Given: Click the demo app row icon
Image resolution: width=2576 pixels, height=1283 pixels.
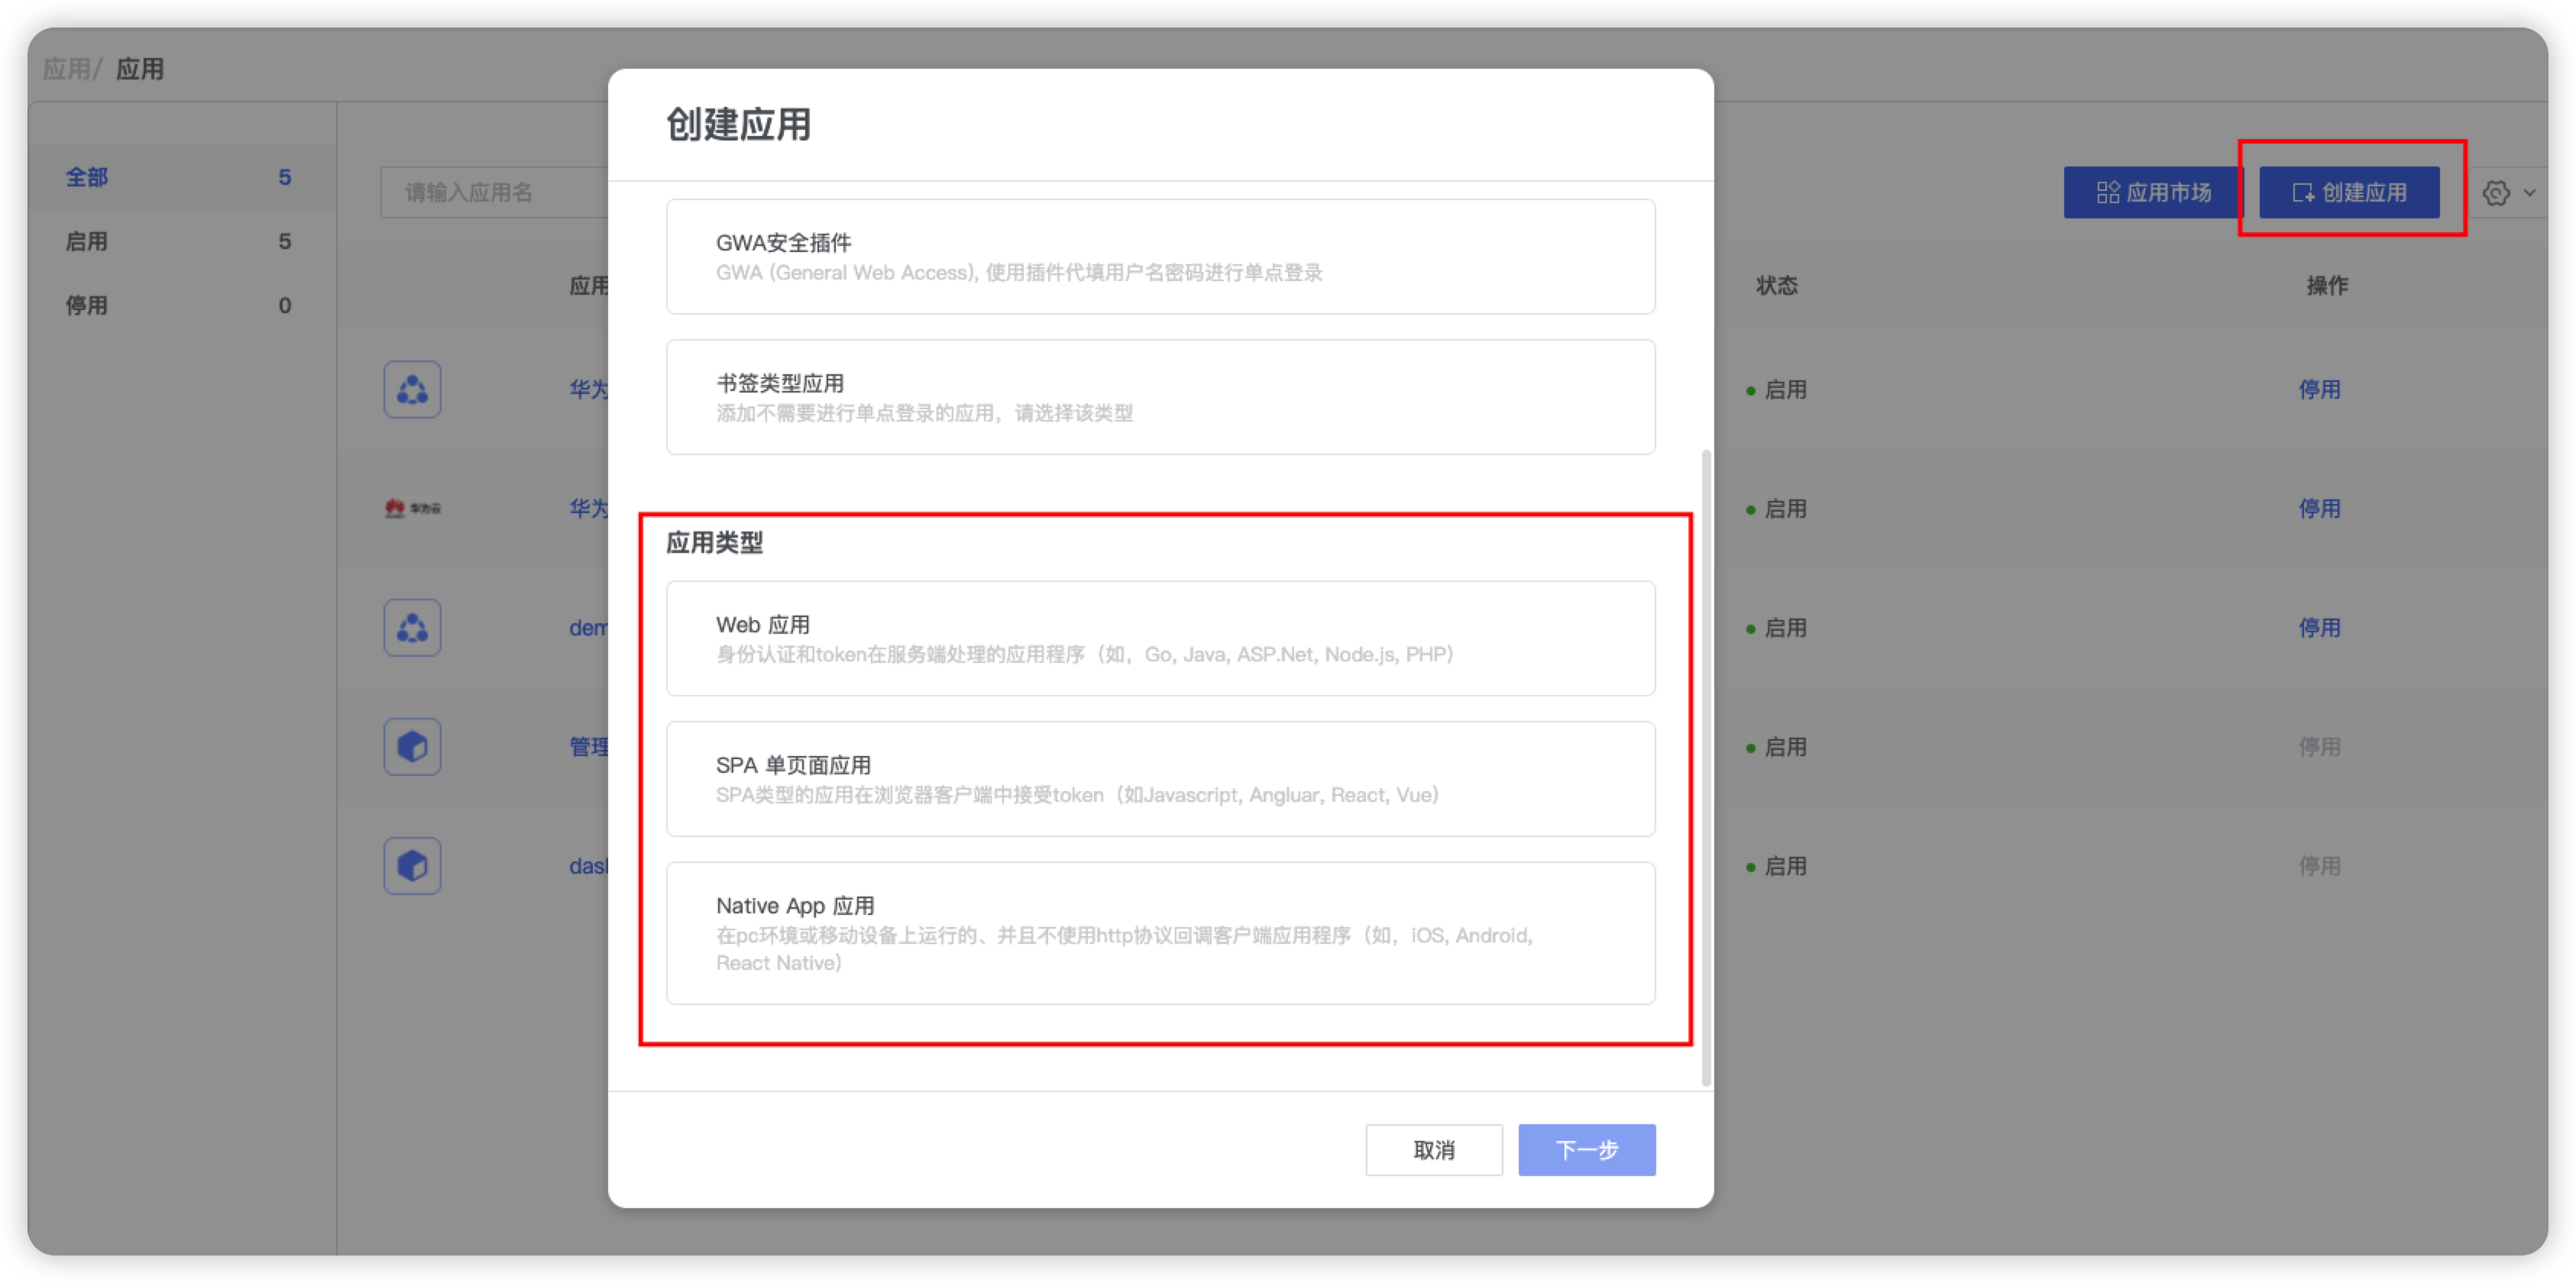Looking at the screenshot, I should (x=412, y=627).
